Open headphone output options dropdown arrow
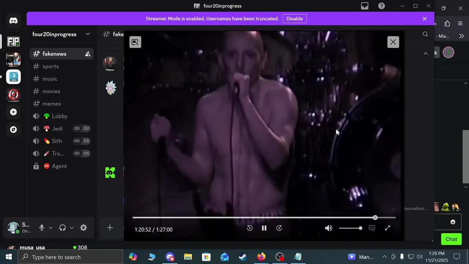469x264 pixels. click(71, 228)
